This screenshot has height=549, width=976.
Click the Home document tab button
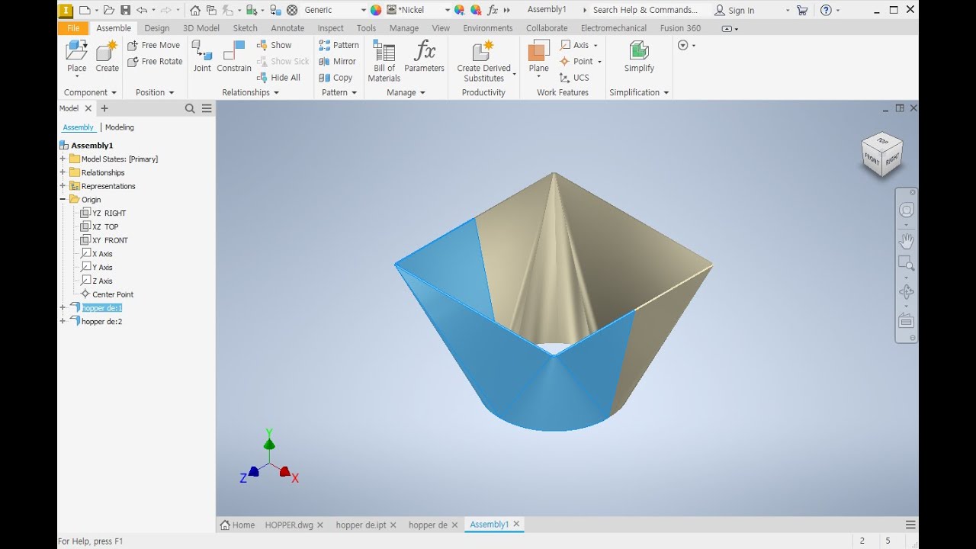pyautogui.click(x=238, y=525)
